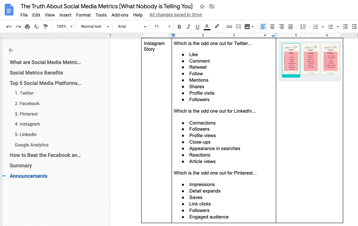Screen dimensions: 358x226
Task: Decrease the indent
Action: click(x=345, y=27)
